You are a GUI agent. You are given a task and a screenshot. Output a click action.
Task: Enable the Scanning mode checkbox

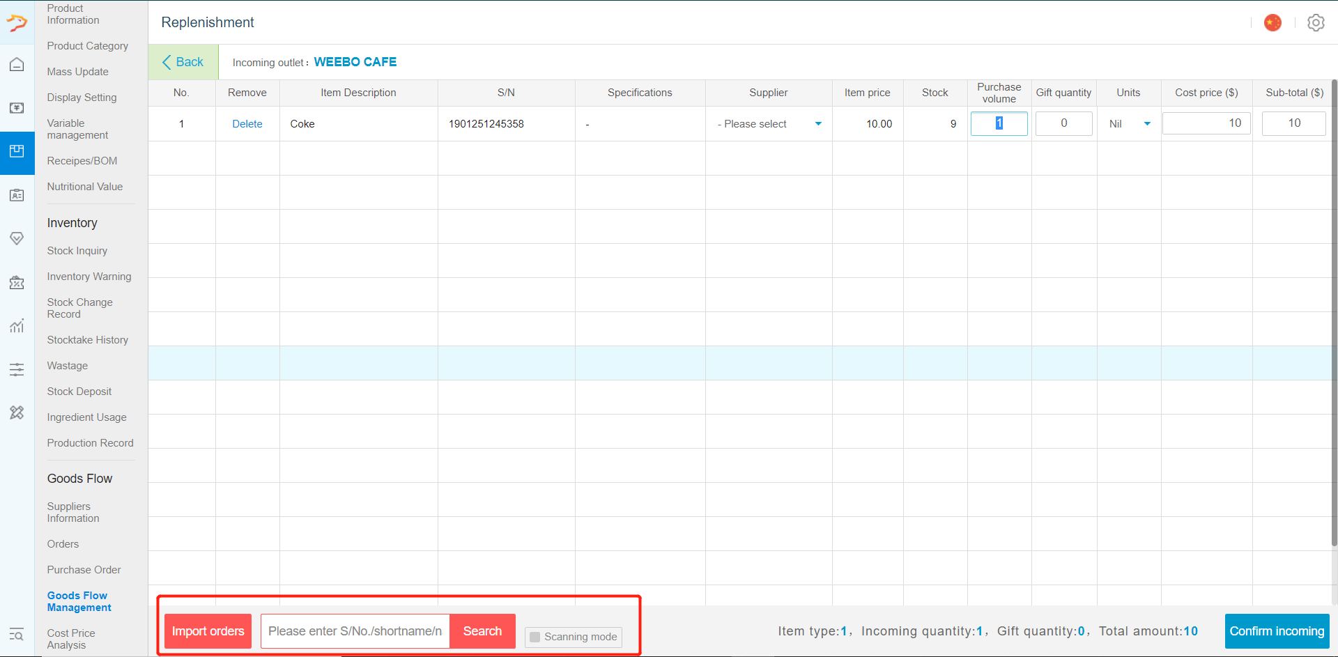(x=535, y=637)
